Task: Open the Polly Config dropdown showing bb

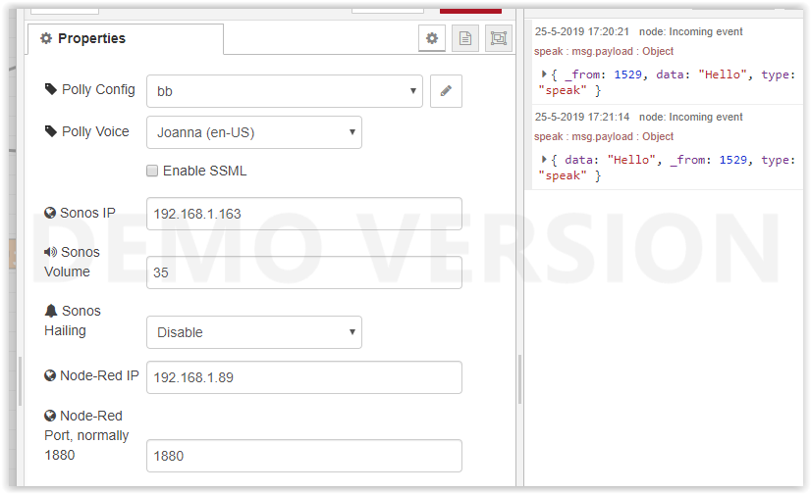Action: pyautogui.click(x=285, y=91)
